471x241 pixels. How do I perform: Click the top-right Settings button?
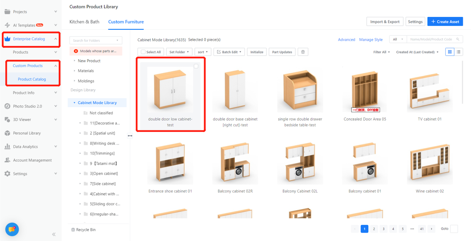415,22
